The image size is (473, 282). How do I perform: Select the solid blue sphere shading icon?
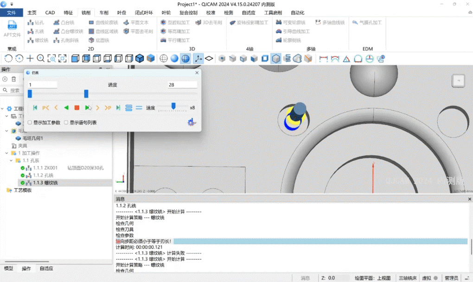tap(174, 58)
